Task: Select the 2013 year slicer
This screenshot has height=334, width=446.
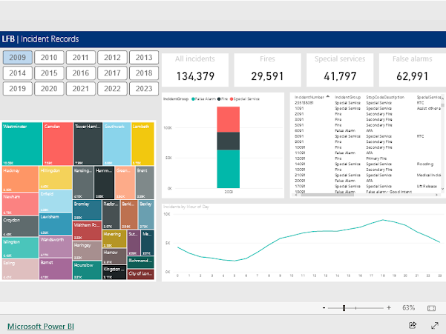Action: [144, 58]
